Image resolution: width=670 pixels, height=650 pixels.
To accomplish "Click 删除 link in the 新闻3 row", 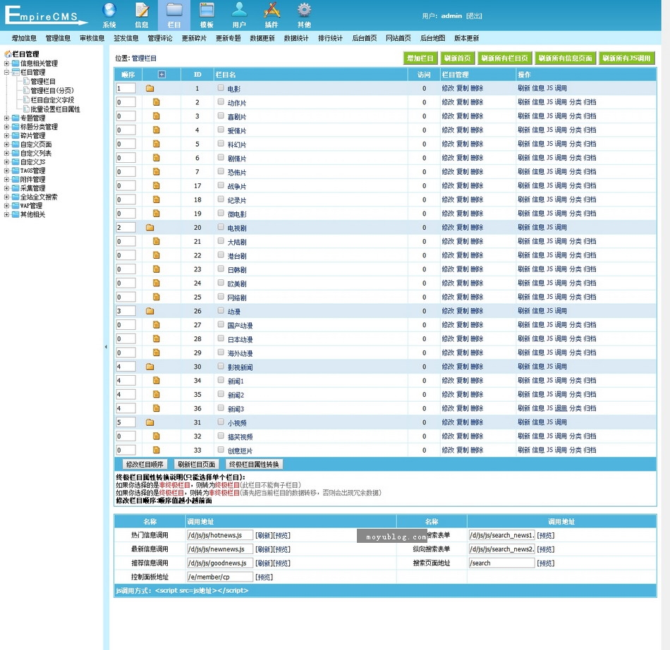I will pos(477,408).
